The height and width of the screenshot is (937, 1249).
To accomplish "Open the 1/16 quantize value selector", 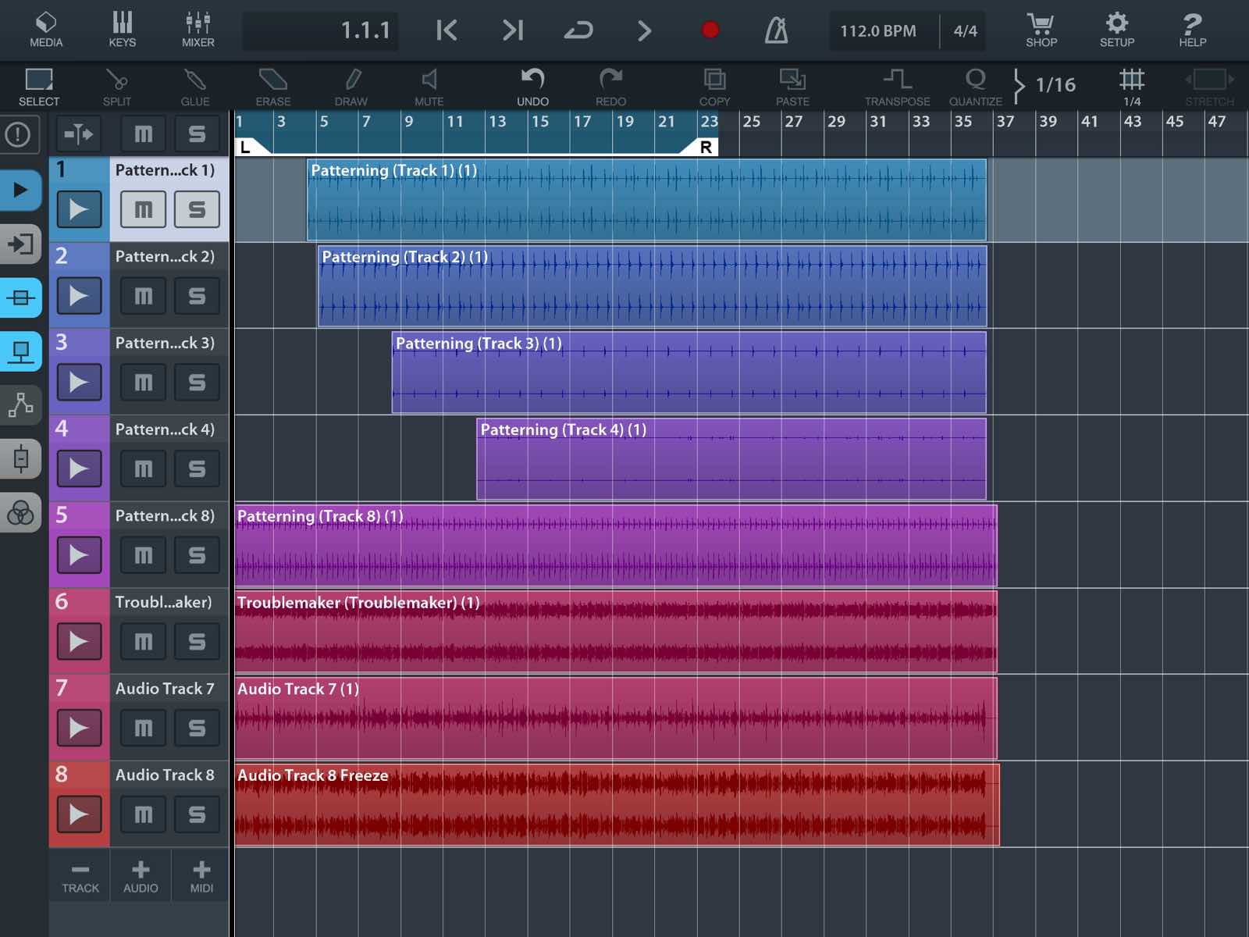I will 1055,85.
